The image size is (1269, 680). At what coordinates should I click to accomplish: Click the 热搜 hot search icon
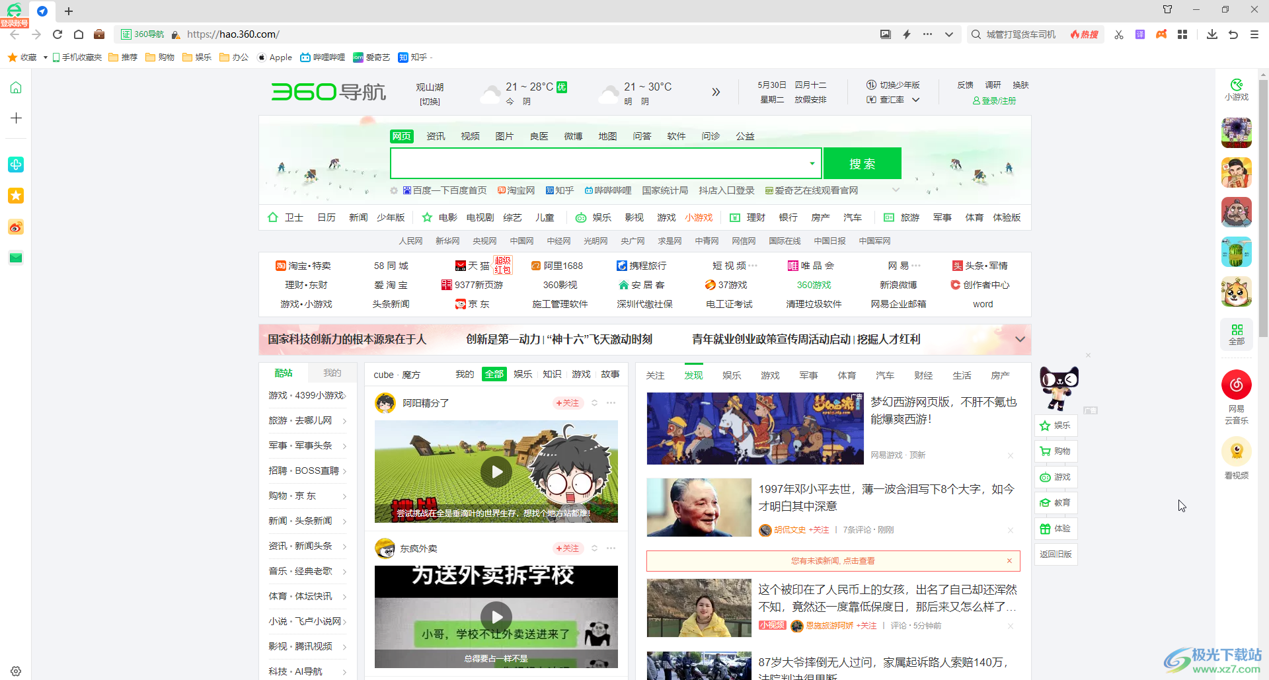(1085, 34)
